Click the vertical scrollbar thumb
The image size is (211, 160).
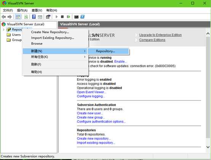(208, 87)
